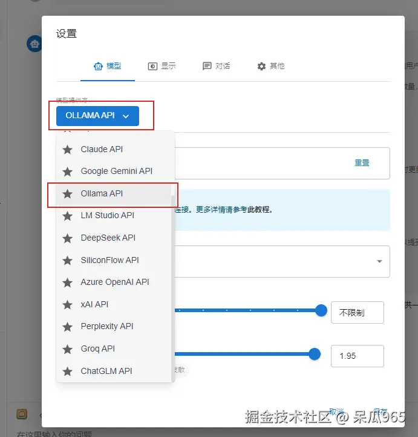
Task: Select LM Studio API entry
Action: coord(114,215)
